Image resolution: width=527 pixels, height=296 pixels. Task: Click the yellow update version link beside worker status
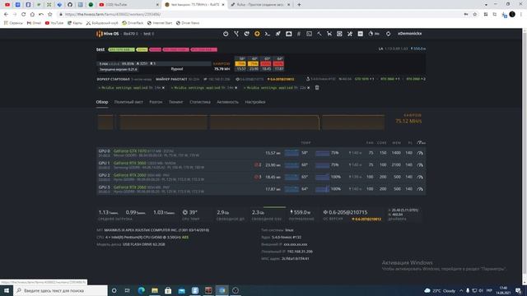[281, 79]
